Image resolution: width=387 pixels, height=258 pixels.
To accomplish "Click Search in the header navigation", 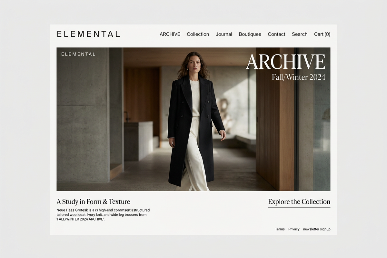I will coord(299,34).
